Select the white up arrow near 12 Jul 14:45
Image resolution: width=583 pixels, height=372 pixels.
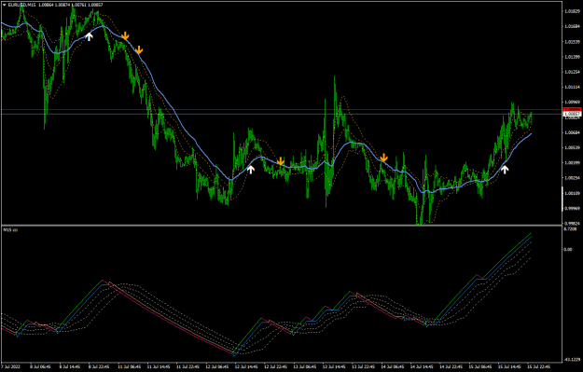coord(251,170)
